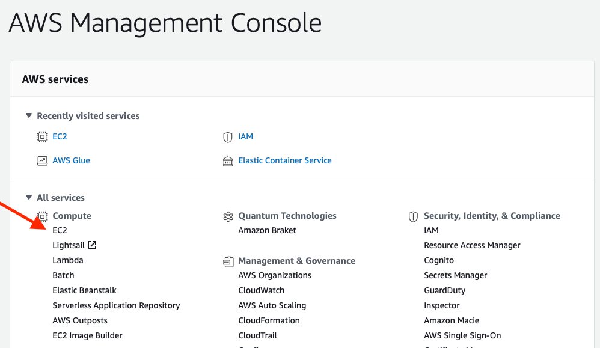The image size is (600, 348).
Task: Click the Compute category heading
Action: click(x=72, y=216)
